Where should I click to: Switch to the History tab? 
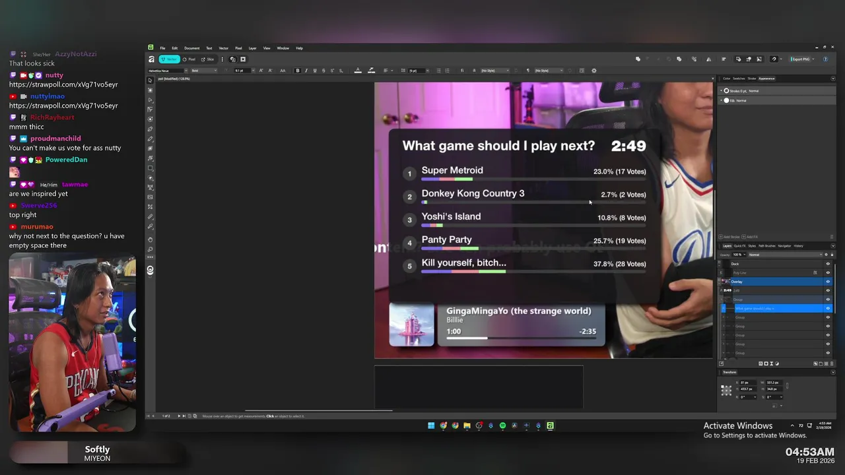[798, 246]
